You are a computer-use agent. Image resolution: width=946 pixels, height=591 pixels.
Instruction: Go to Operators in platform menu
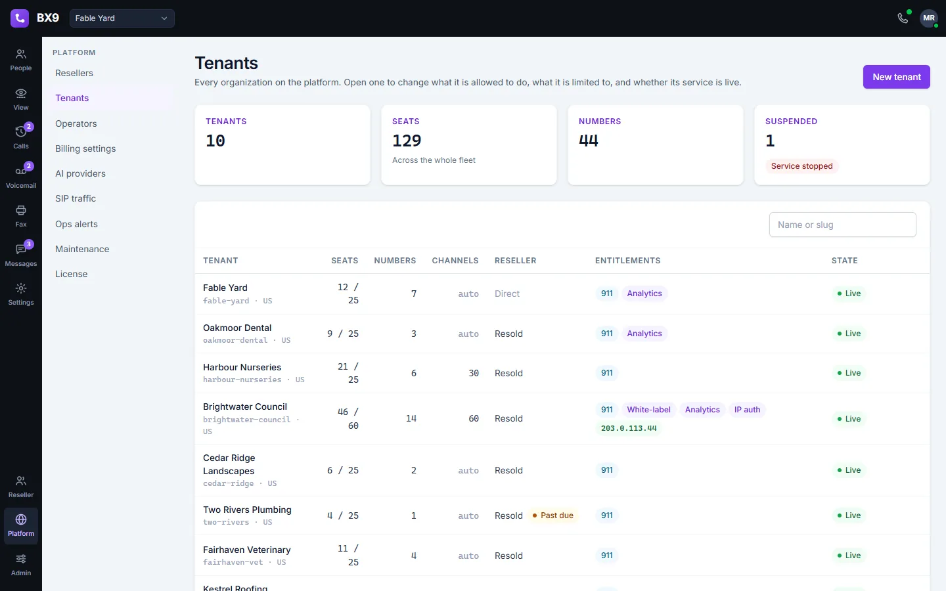(x=109, y=123)
